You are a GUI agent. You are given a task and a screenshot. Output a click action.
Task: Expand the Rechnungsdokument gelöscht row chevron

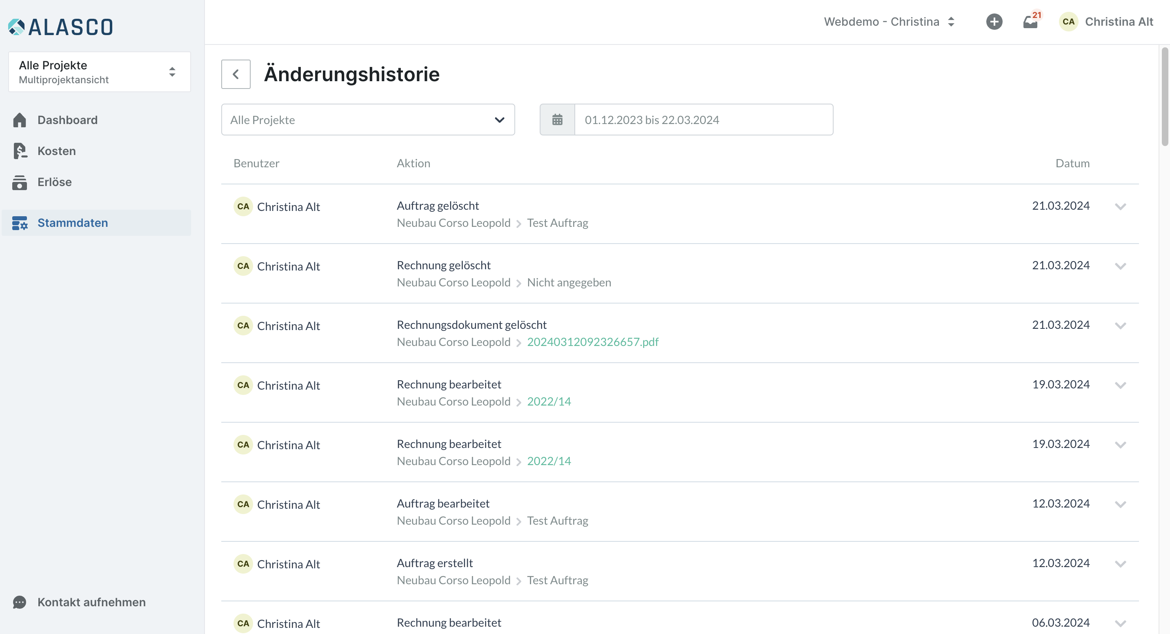tap(1120, 326)
